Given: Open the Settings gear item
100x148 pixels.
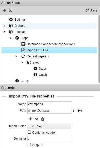Looking at the screenshot, I should click(17, 20).
